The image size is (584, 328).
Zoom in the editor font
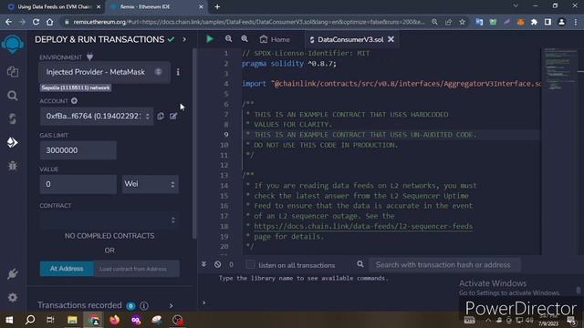point(245,38)
